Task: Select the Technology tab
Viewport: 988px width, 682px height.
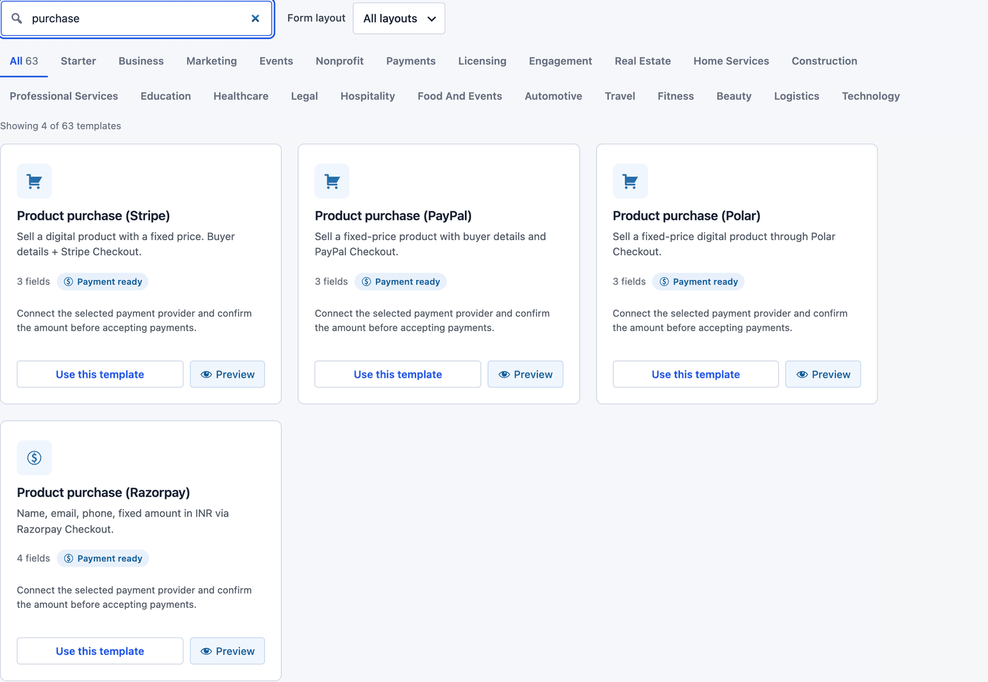Action: tap(871, 96)
